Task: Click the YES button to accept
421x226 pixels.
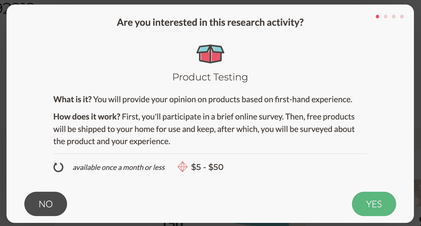Action: click(x=374, y=204)
